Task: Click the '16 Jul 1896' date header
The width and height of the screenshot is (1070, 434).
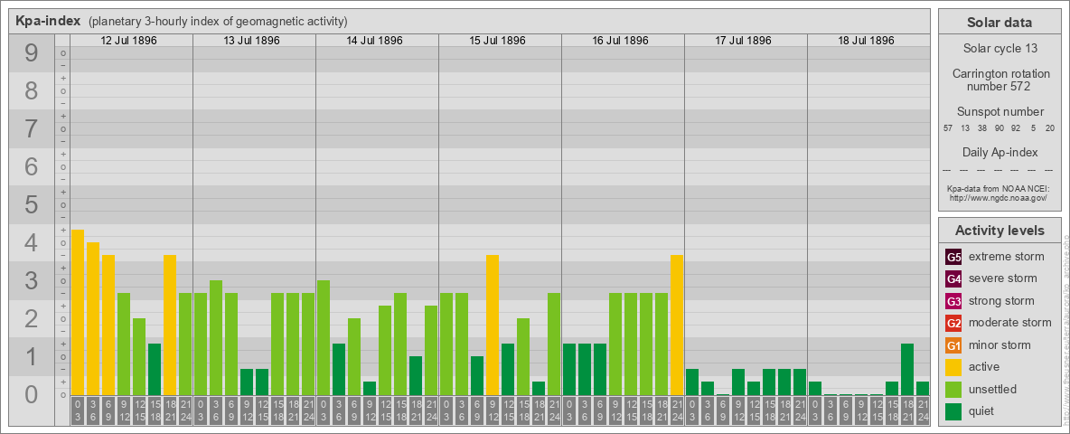Action: 620,41
